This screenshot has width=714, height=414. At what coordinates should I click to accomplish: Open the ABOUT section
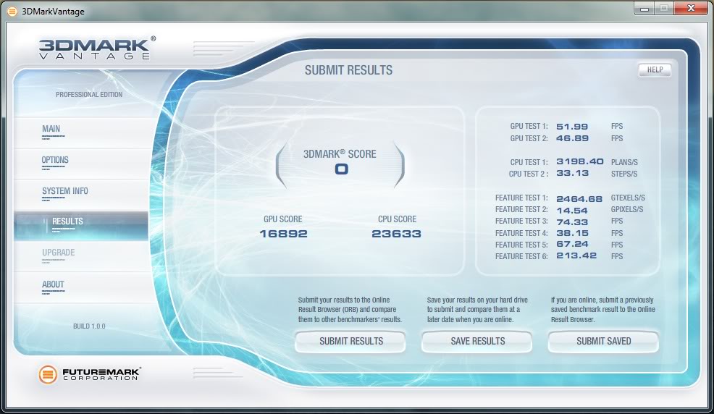click(x=53, y=284)
